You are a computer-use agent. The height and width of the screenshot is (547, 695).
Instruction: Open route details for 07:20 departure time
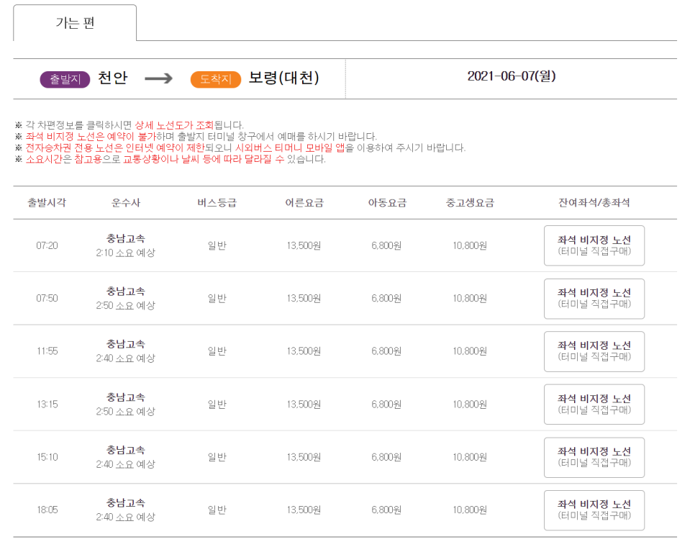point(47,245)
